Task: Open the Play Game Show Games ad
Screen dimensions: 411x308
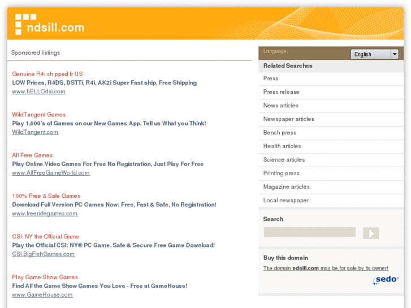Action: (x=45, y=277)
